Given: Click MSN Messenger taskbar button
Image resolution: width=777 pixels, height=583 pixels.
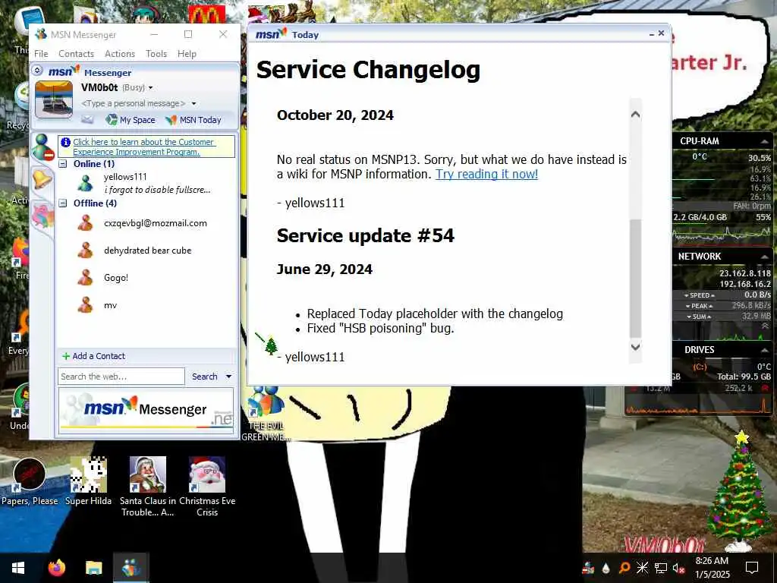Looking at the screenshot, I should tap(131, 568).
